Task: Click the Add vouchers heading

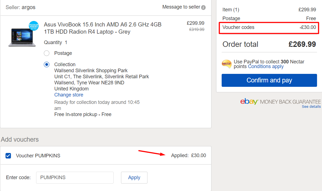Action: [20, 139]
